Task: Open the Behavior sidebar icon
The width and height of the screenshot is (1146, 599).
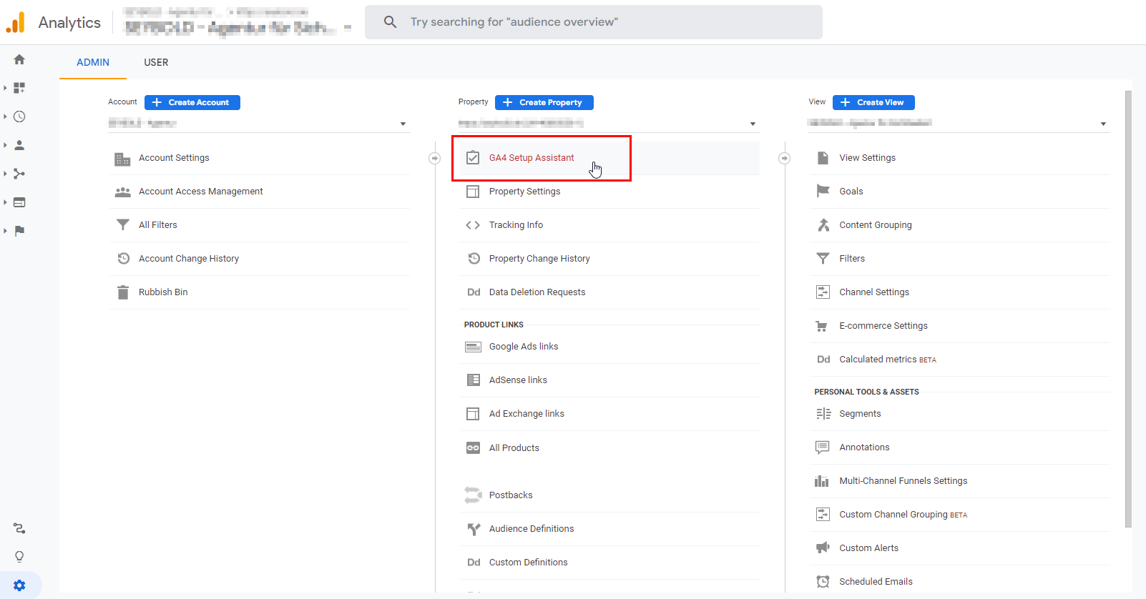Action: 19,202
